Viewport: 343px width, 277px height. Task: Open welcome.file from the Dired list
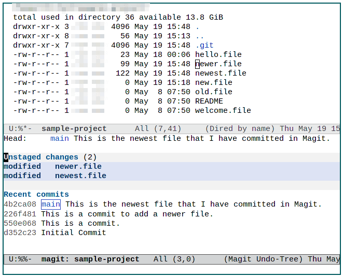point(223,110)
